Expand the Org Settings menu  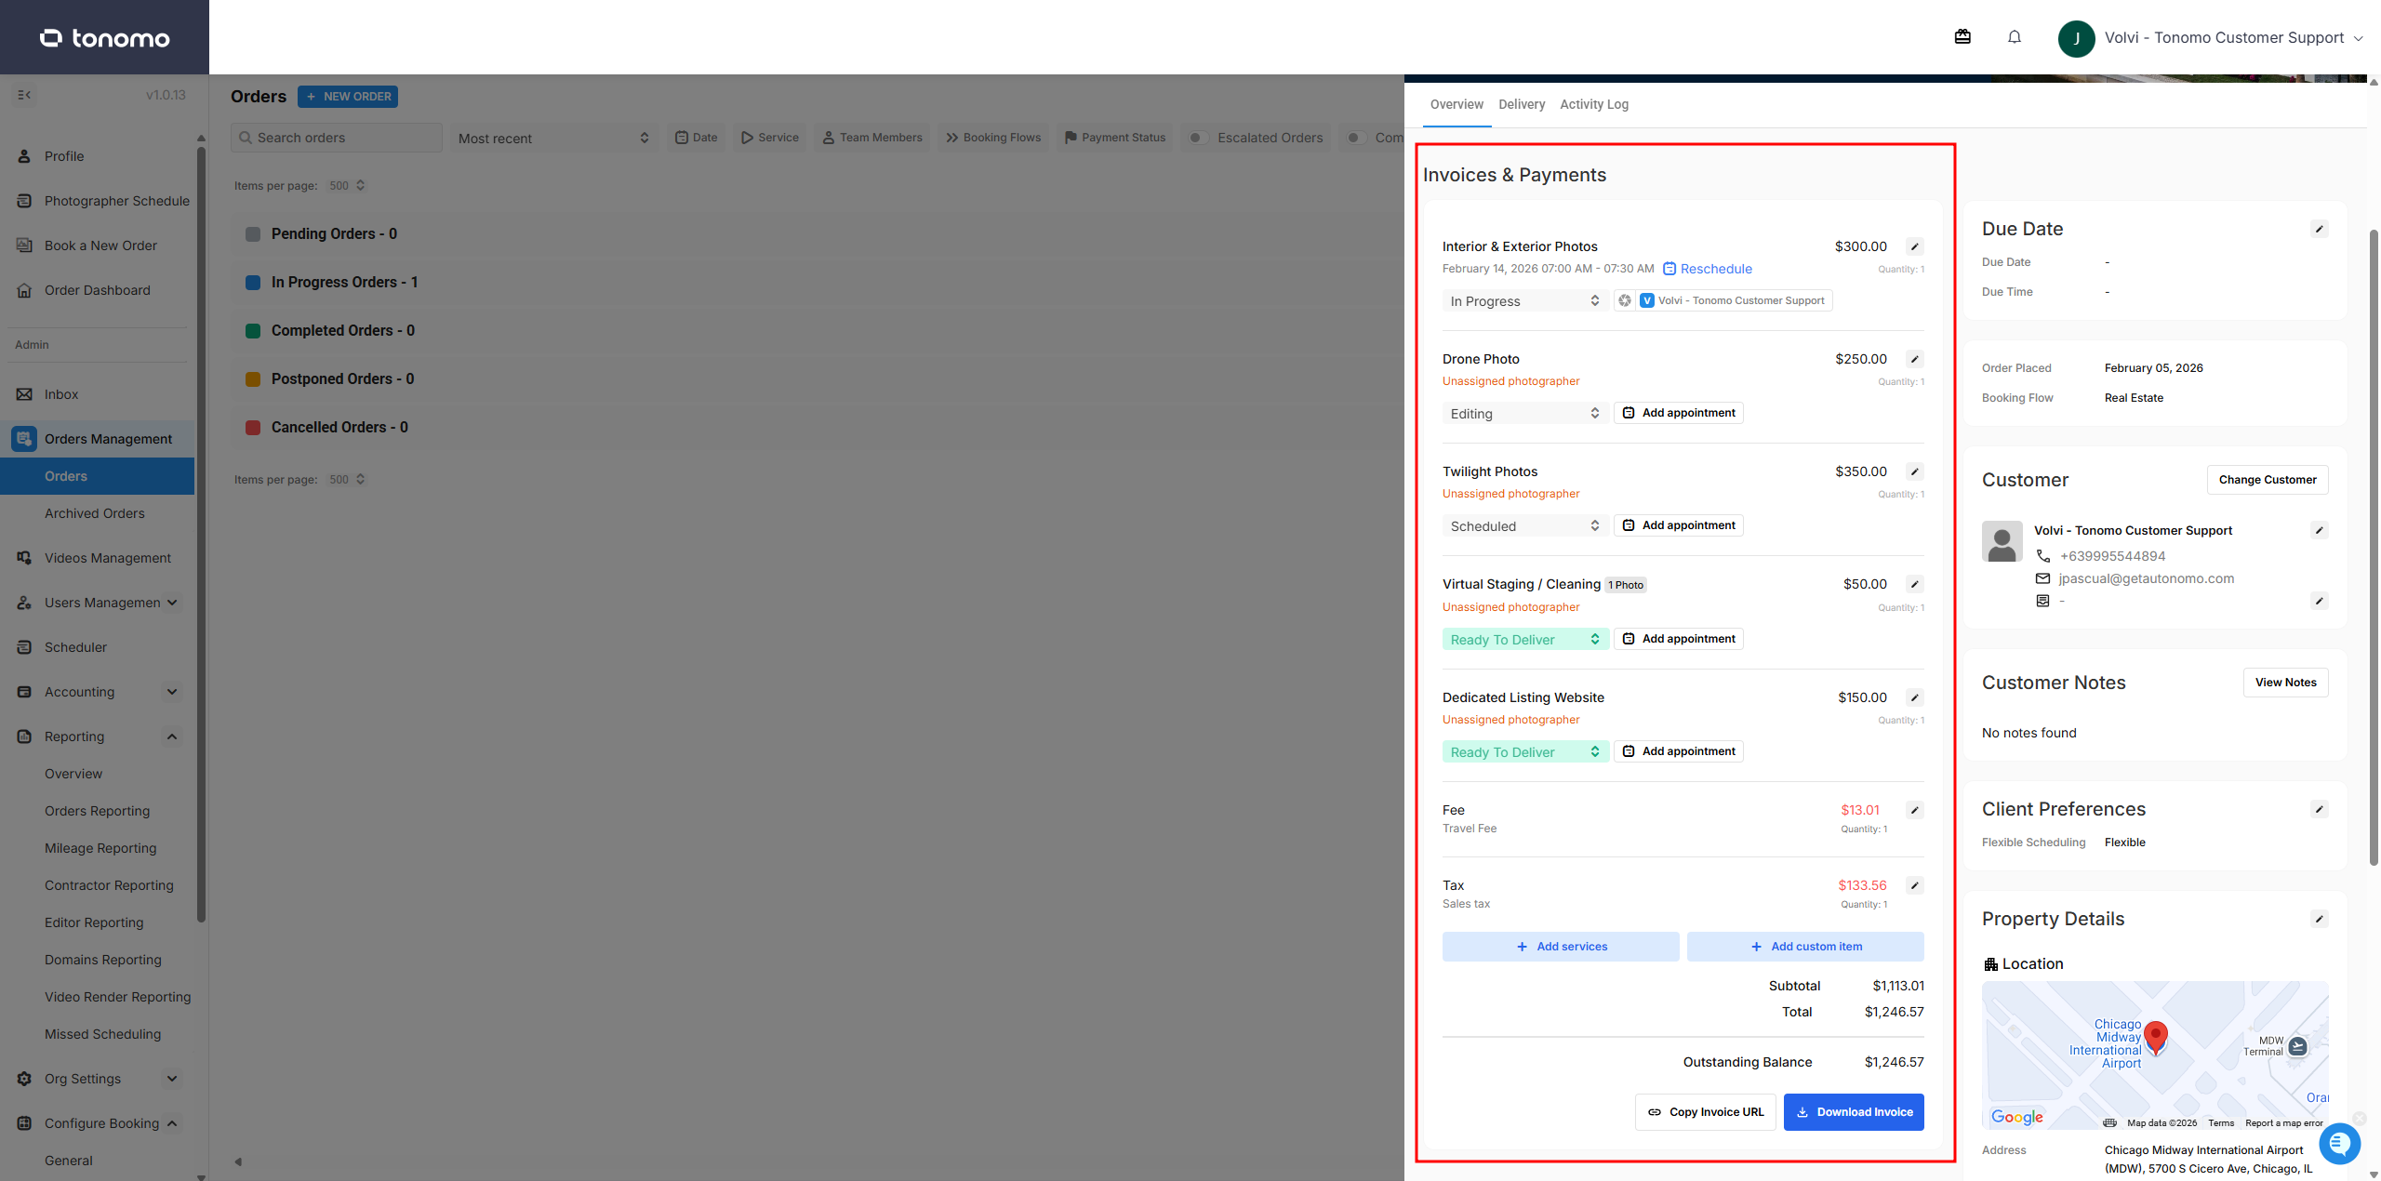[172, 1079]
